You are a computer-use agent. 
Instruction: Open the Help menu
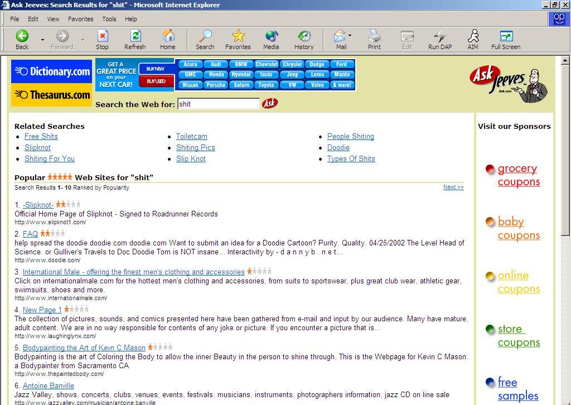pos(130,19)
